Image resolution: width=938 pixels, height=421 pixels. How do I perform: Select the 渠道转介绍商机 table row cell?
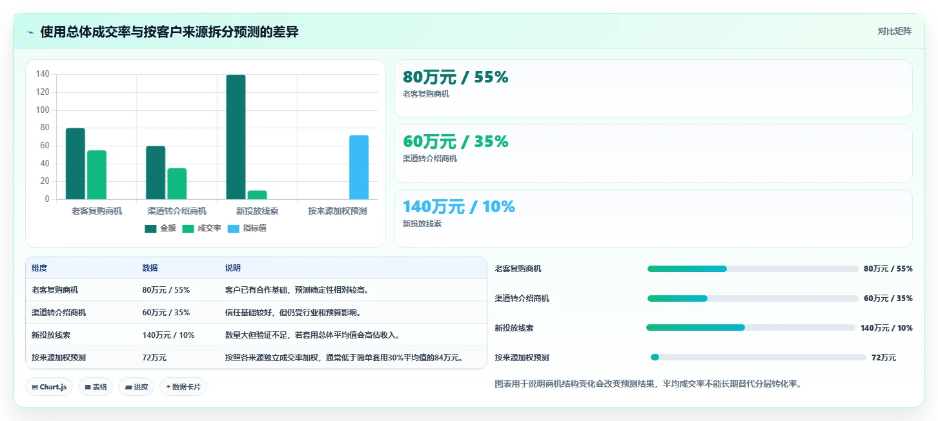pos(59,313)
